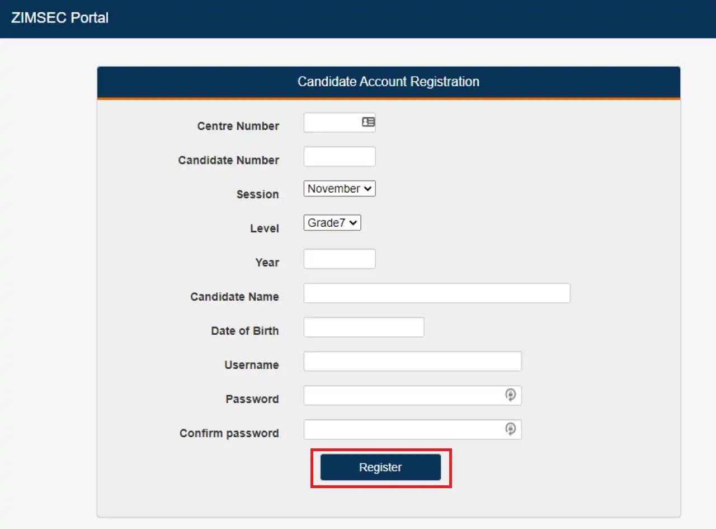This screenshot has height=529, width=716.
Task: Click the key icon in Confirm password field
Action: click(x=510, y=429)
